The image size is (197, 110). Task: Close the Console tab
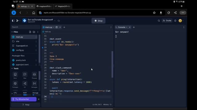click(x=130, y=27)
